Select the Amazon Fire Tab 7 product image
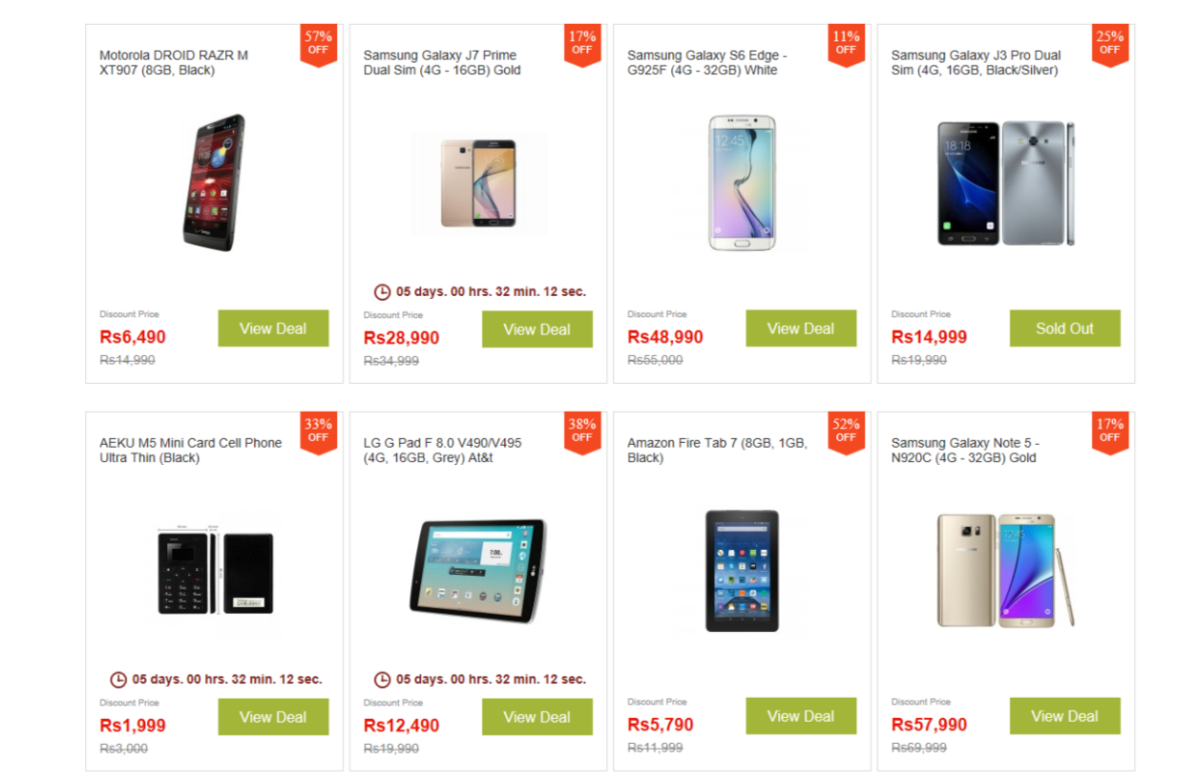The width and height of the screenshot is (1197, 782). coord(743,571)
